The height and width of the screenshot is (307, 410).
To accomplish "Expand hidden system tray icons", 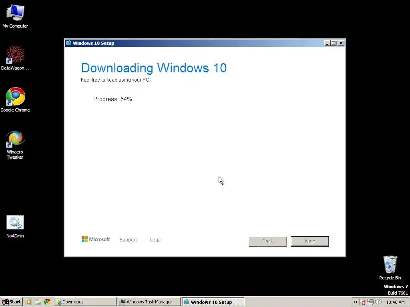I will coord(356,302).
